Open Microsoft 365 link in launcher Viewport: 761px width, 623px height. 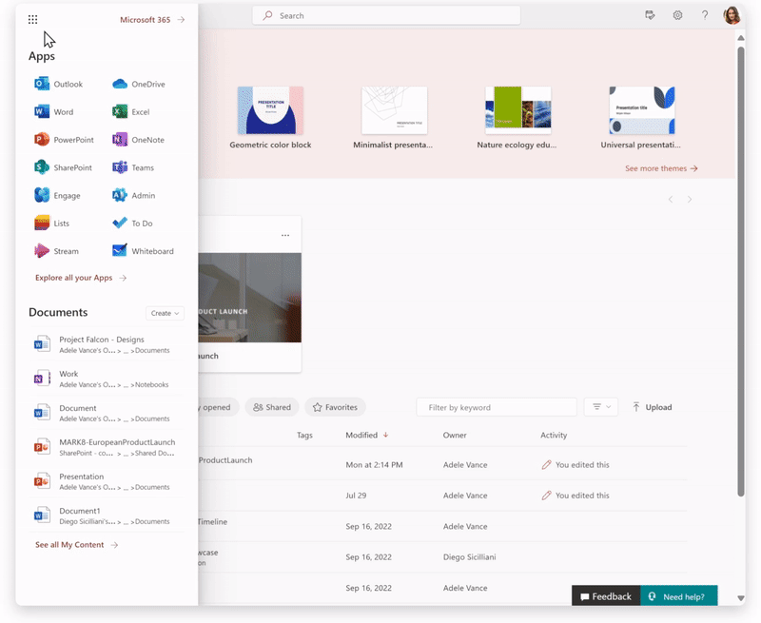152,20
